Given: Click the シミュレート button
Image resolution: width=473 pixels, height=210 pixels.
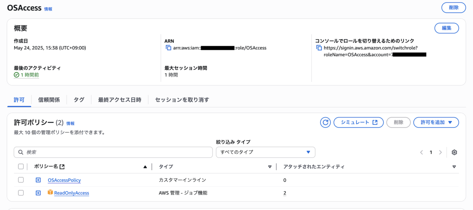Looking at the screenshot, I should click(358, 122).
